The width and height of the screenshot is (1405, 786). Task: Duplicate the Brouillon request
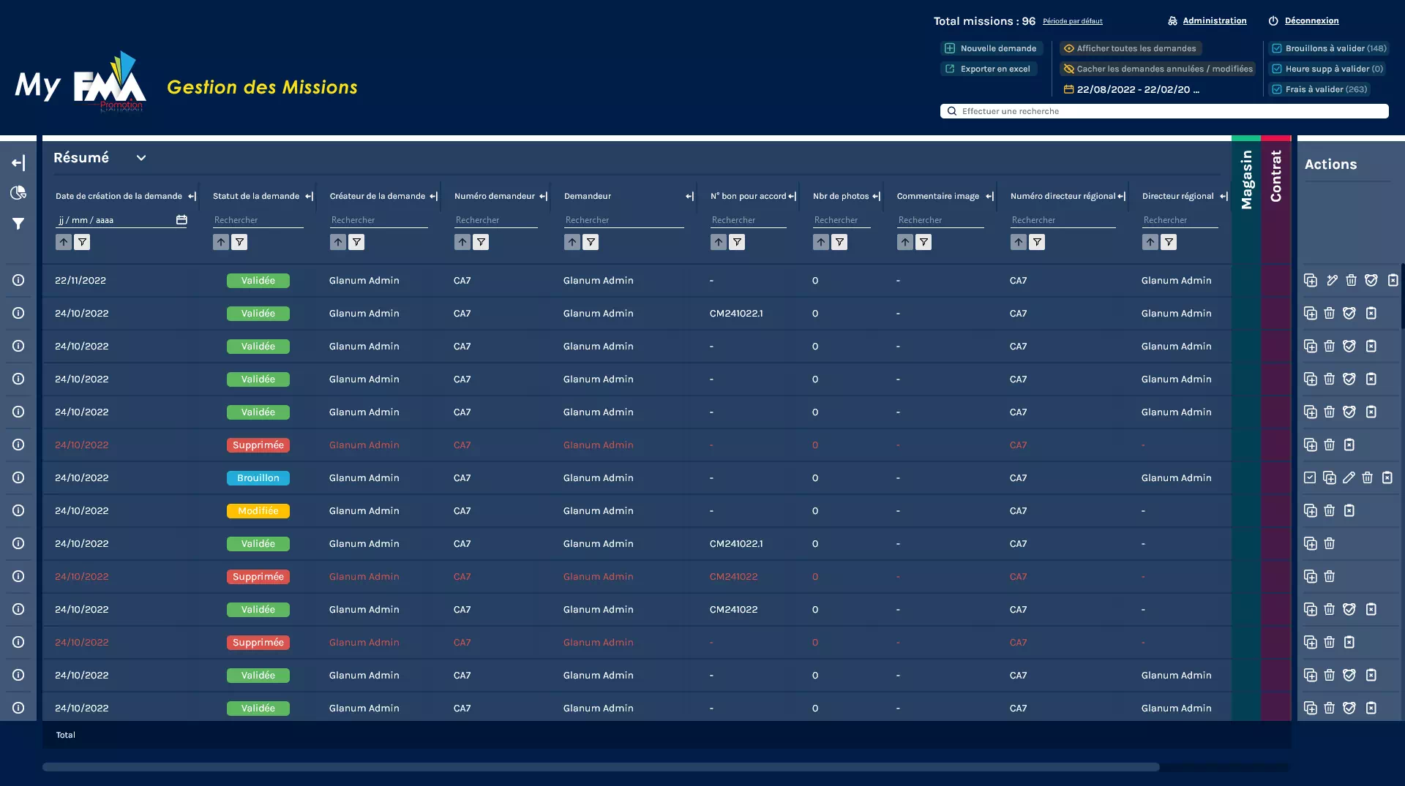click(1330, 477)
